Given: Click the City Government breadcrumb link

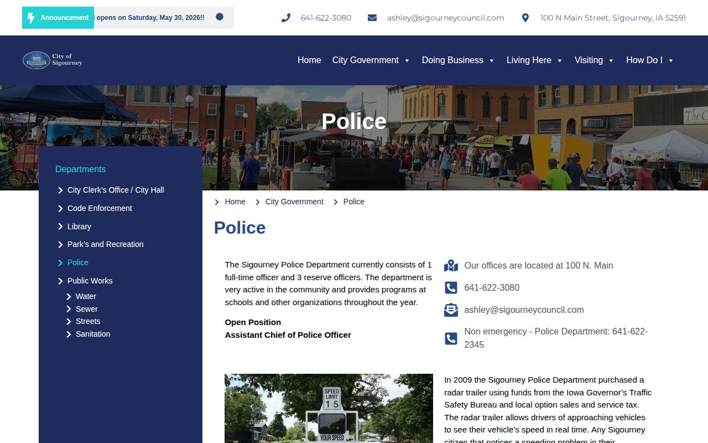Looking at the screenshot, I should (294, 202).
